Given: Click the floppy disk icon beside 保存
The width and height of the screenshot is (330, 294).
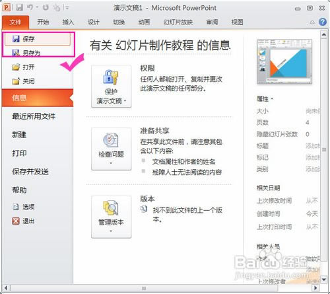Looking at the screenshot, I should pos(16,39).
